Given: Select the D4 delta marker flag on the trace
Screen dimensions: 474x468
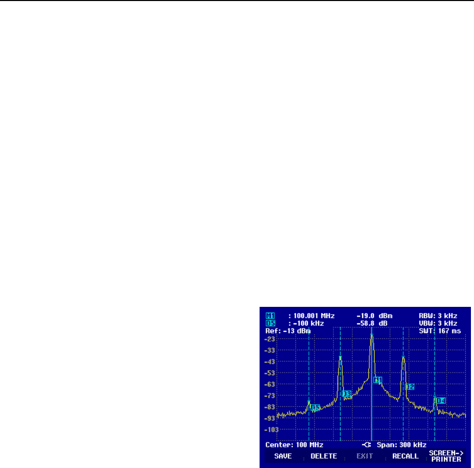Looking at the screenshot, I should [x=441, y=401].
